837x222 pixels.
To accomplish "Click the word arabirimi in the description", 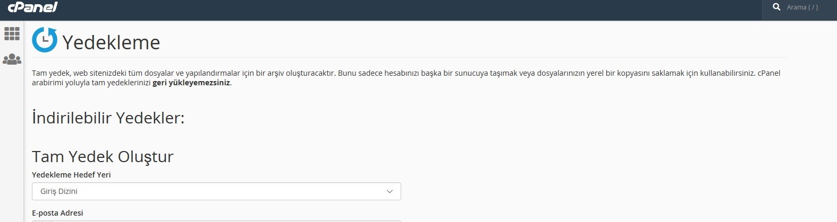I will tap(47, 83).
